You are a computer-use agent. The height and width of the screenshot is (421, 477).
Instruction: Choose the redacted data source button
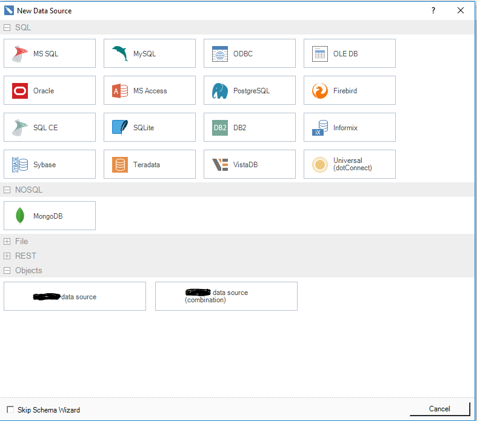click(x=75, y=296)
